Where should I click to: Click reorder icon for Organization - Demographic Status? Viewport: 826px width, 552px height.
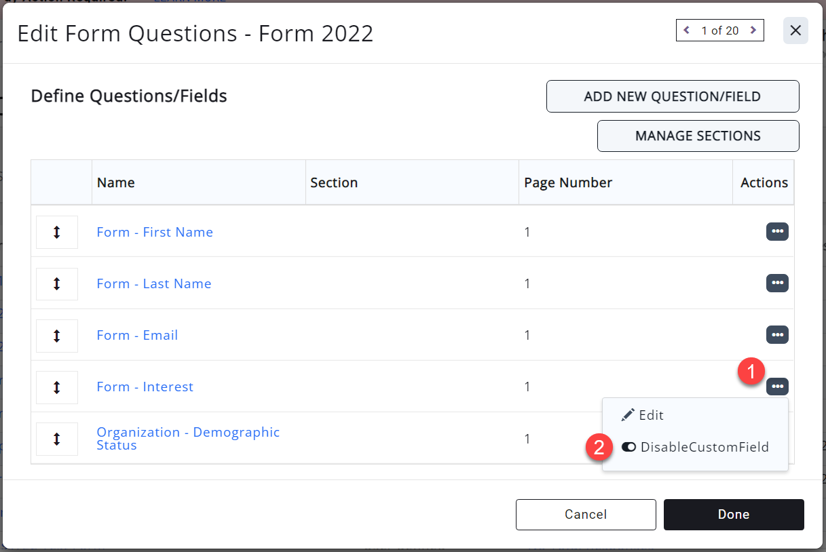tap(57, 439)
